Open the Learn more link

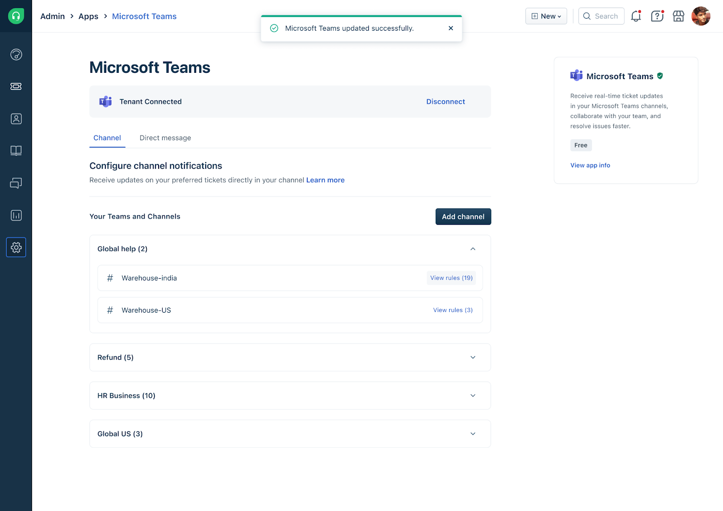point(325,180)
